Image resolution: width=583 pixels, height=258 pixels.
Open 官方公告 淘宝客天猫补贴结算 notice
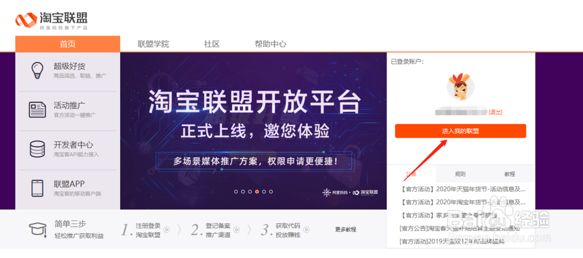point(459,228)
